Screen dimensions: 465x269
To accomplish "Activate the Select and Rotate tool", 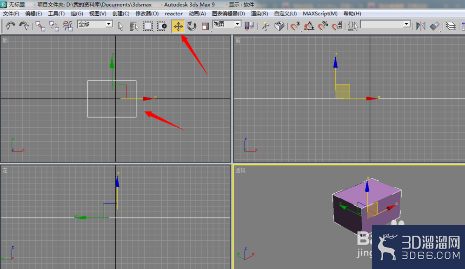I will 192,26.
